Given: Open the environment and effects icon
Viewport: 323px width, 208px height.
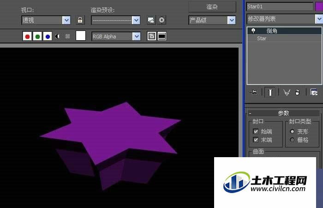Looking at the screenshot, I should coord(161,20).
